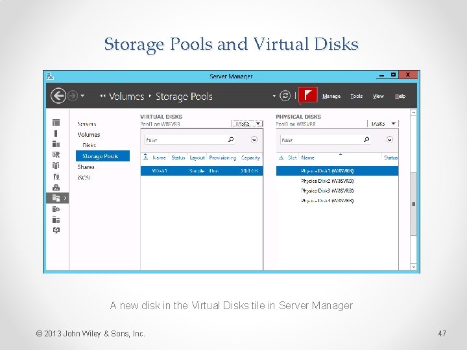
Task: Click the Local Server sidebar icon
Action: click(56, 134)
